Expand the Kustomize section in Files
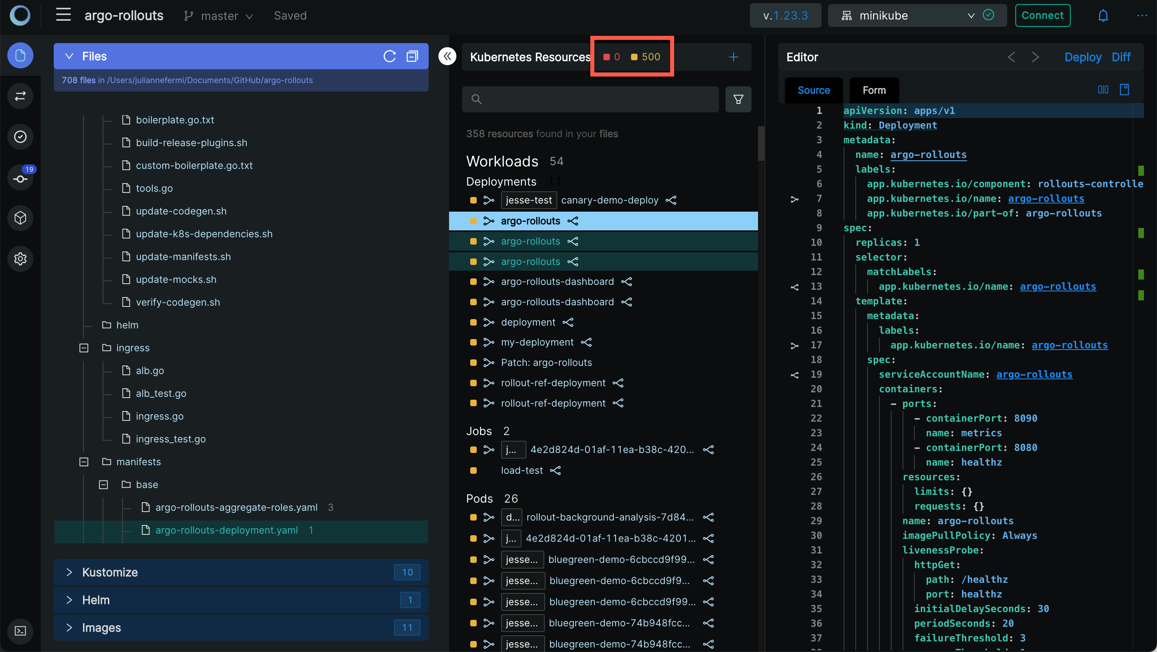Viewport: 1157px width, 652px height. click(x=70, y=572)
